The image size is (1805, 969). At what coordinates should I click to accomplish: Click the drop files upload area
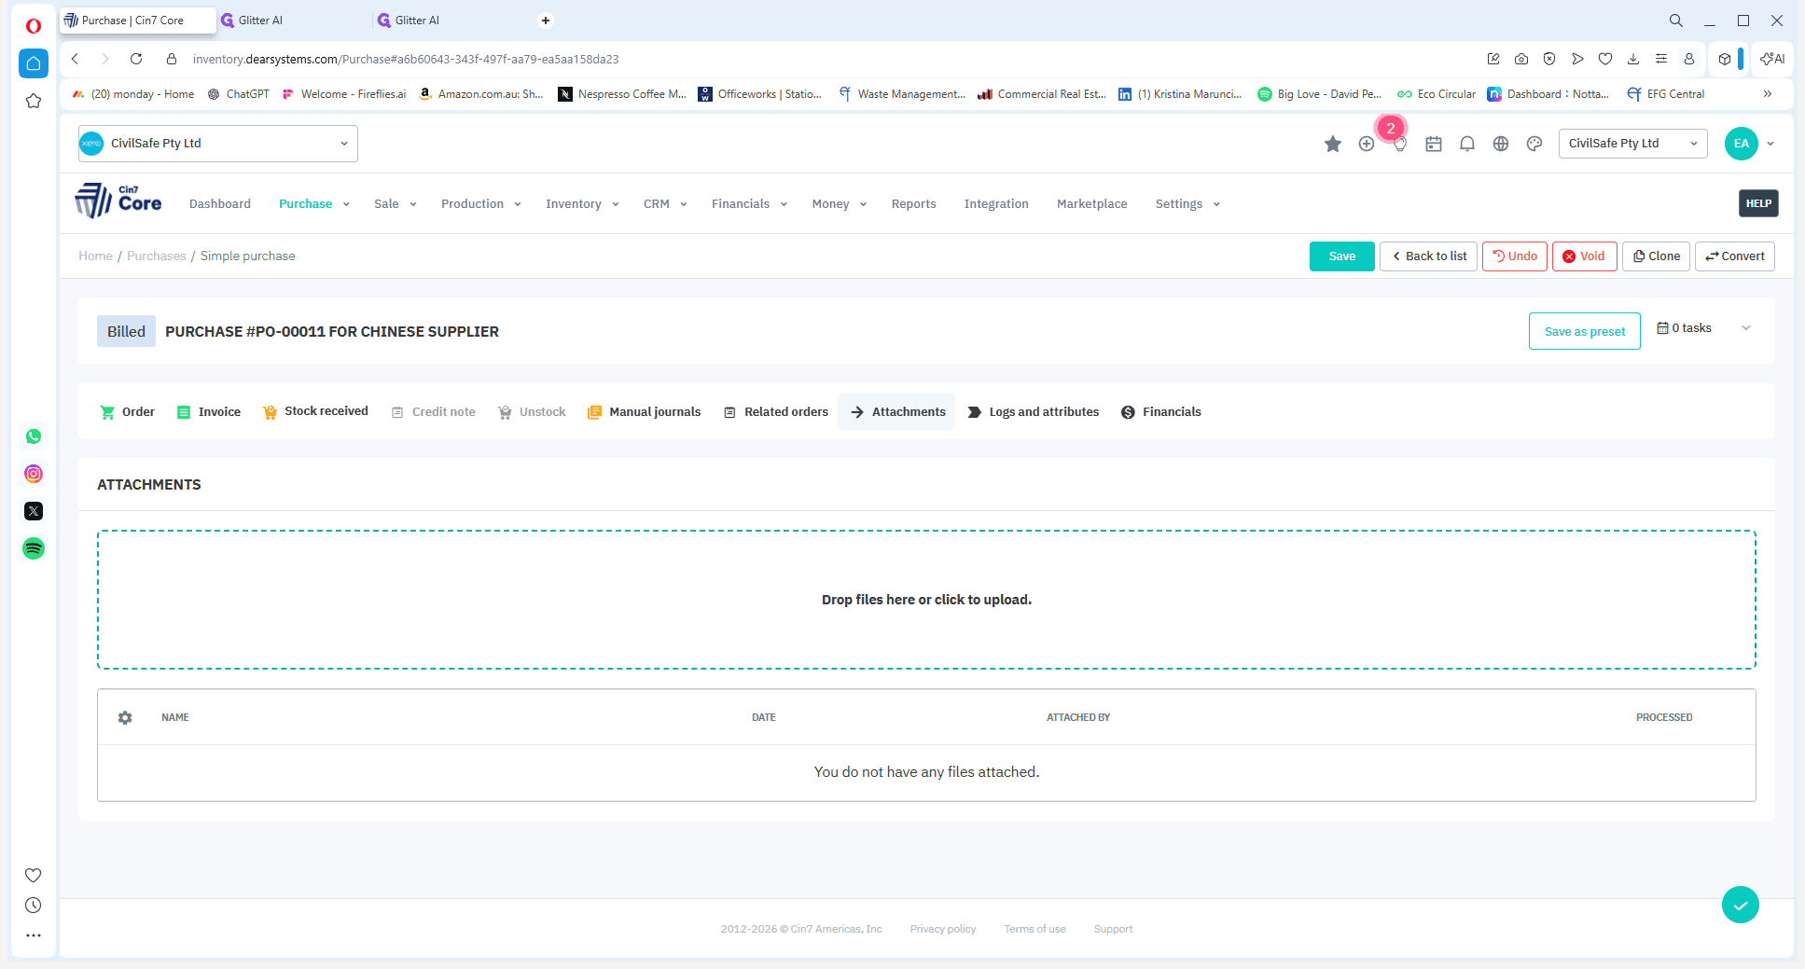click(926, 600)
